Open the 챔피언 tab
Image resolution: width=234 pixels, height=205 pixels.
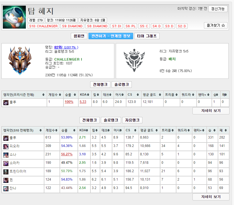coord(79,36)
